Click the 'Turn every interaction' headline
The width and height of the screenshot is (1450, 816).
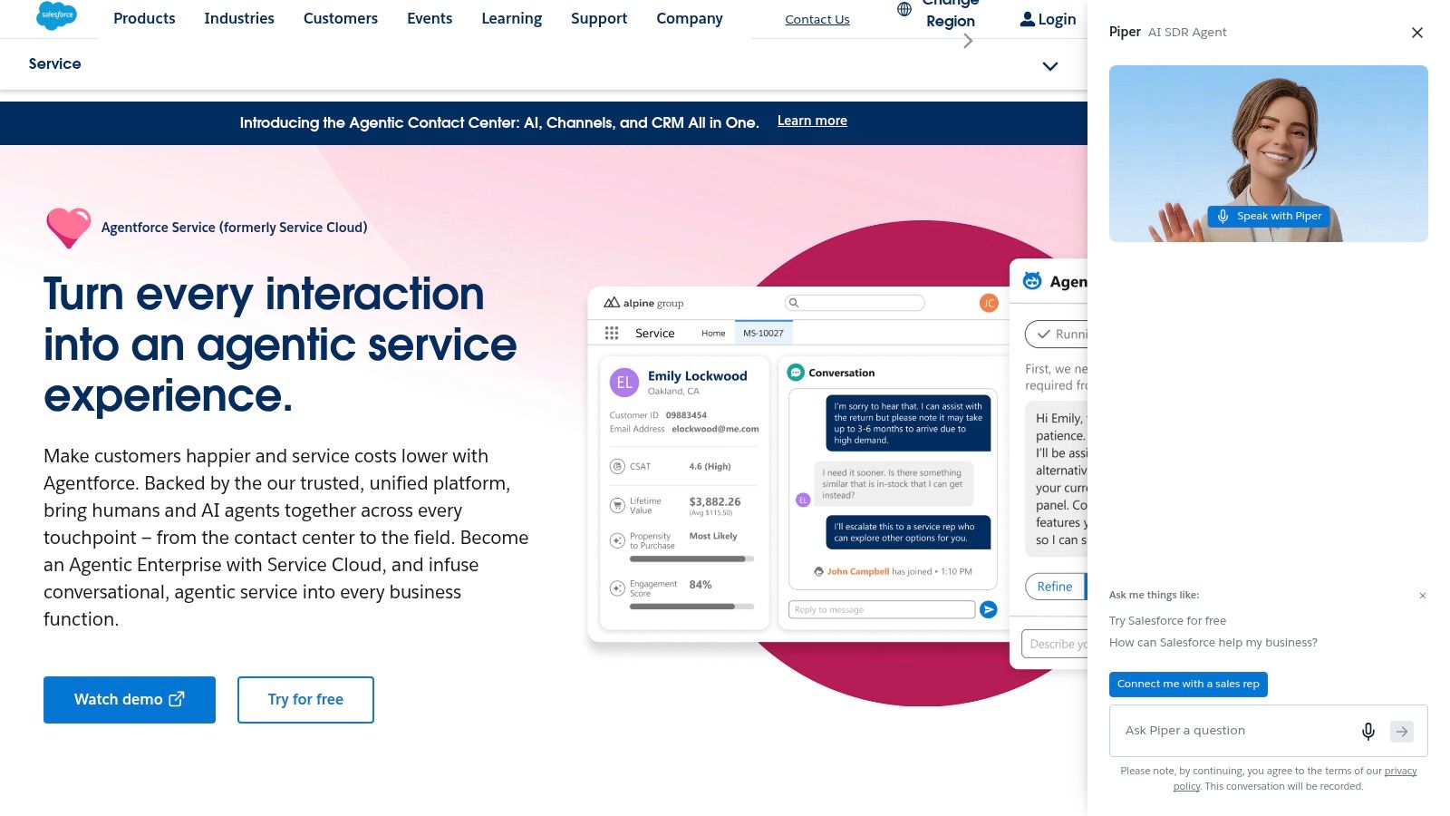pyautogui.click(x=281, y=345)
